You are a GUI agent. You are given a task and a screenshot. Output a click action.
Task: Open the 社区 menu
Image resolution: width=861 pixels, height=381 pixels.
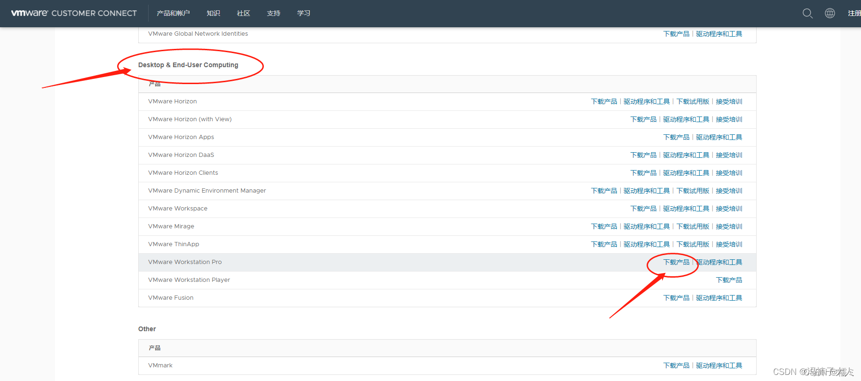coord(244,13)
